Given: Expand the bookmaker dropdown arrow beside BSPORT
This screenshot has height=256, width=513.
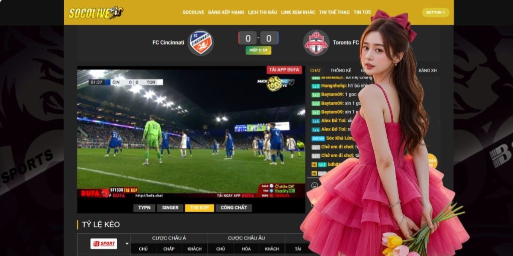Looking at the screenshot, I should 127,244.
